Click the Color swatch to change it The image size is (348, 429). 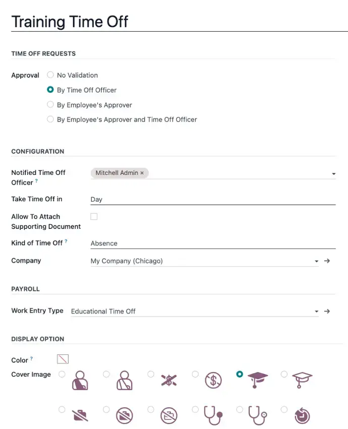63,359
